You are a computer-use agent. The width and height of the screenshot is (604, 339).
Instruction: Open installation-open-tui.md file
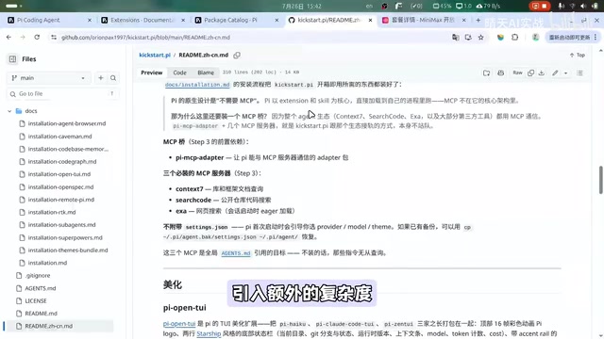coord(59,174)
